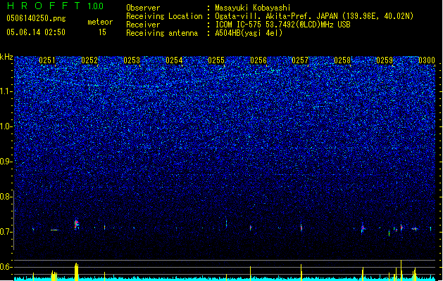This screenshot has height=281, width=443.
Task: Click the tallest yellow power spike near 0259
Action: pyautogui.click(x=401, y=270)
